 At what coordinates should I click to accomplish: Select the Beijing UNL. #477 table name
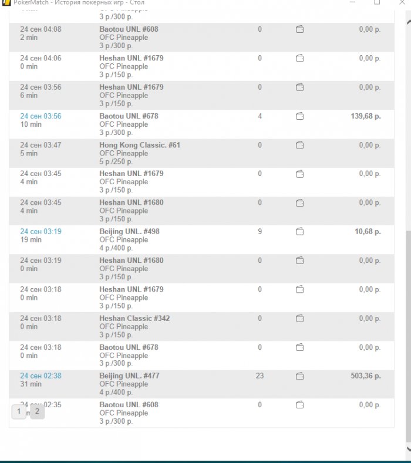pyautogui.click(x=129, y=376)
